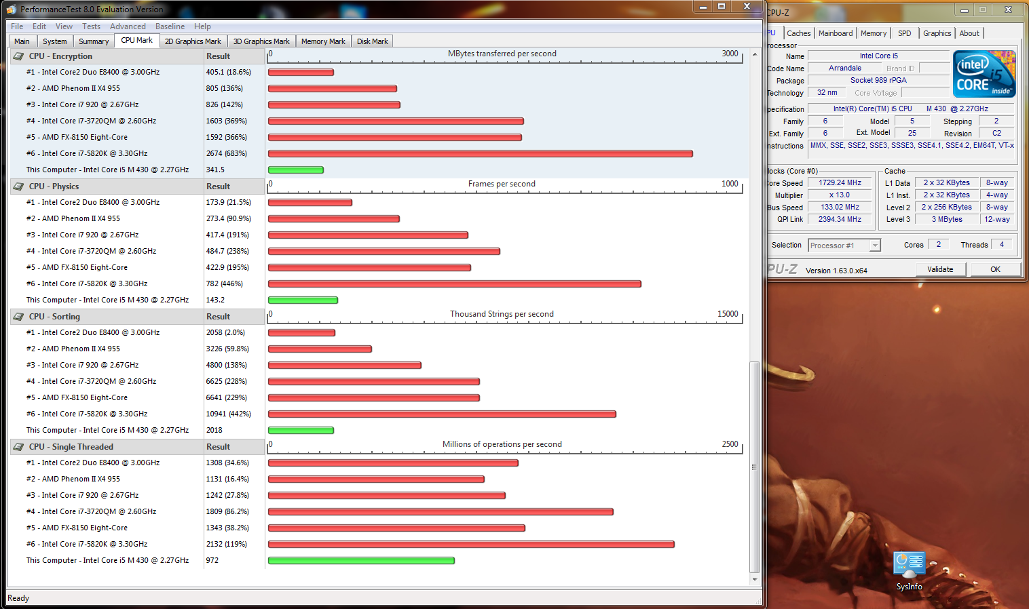Open the Memory tab in CPU-Z
The image size is (1029, 609).
pos(874,33)
